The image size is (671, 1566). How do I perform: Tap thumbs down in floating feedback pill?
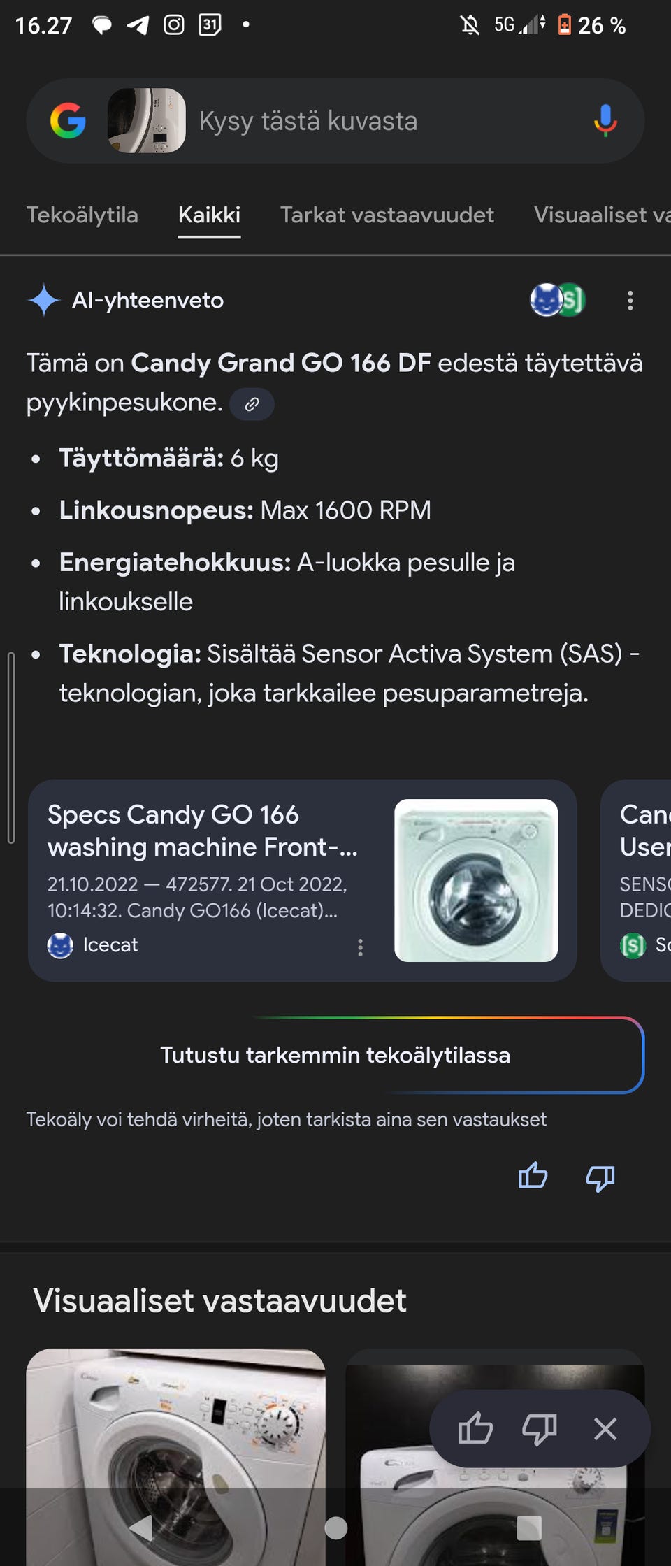click(539, 1428)
